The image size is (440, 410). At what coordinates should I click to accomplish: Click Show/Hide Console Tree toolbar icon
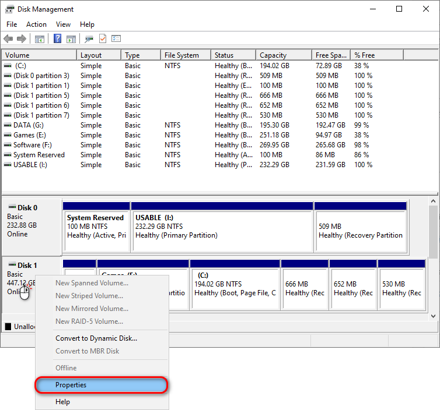point(40,39)
